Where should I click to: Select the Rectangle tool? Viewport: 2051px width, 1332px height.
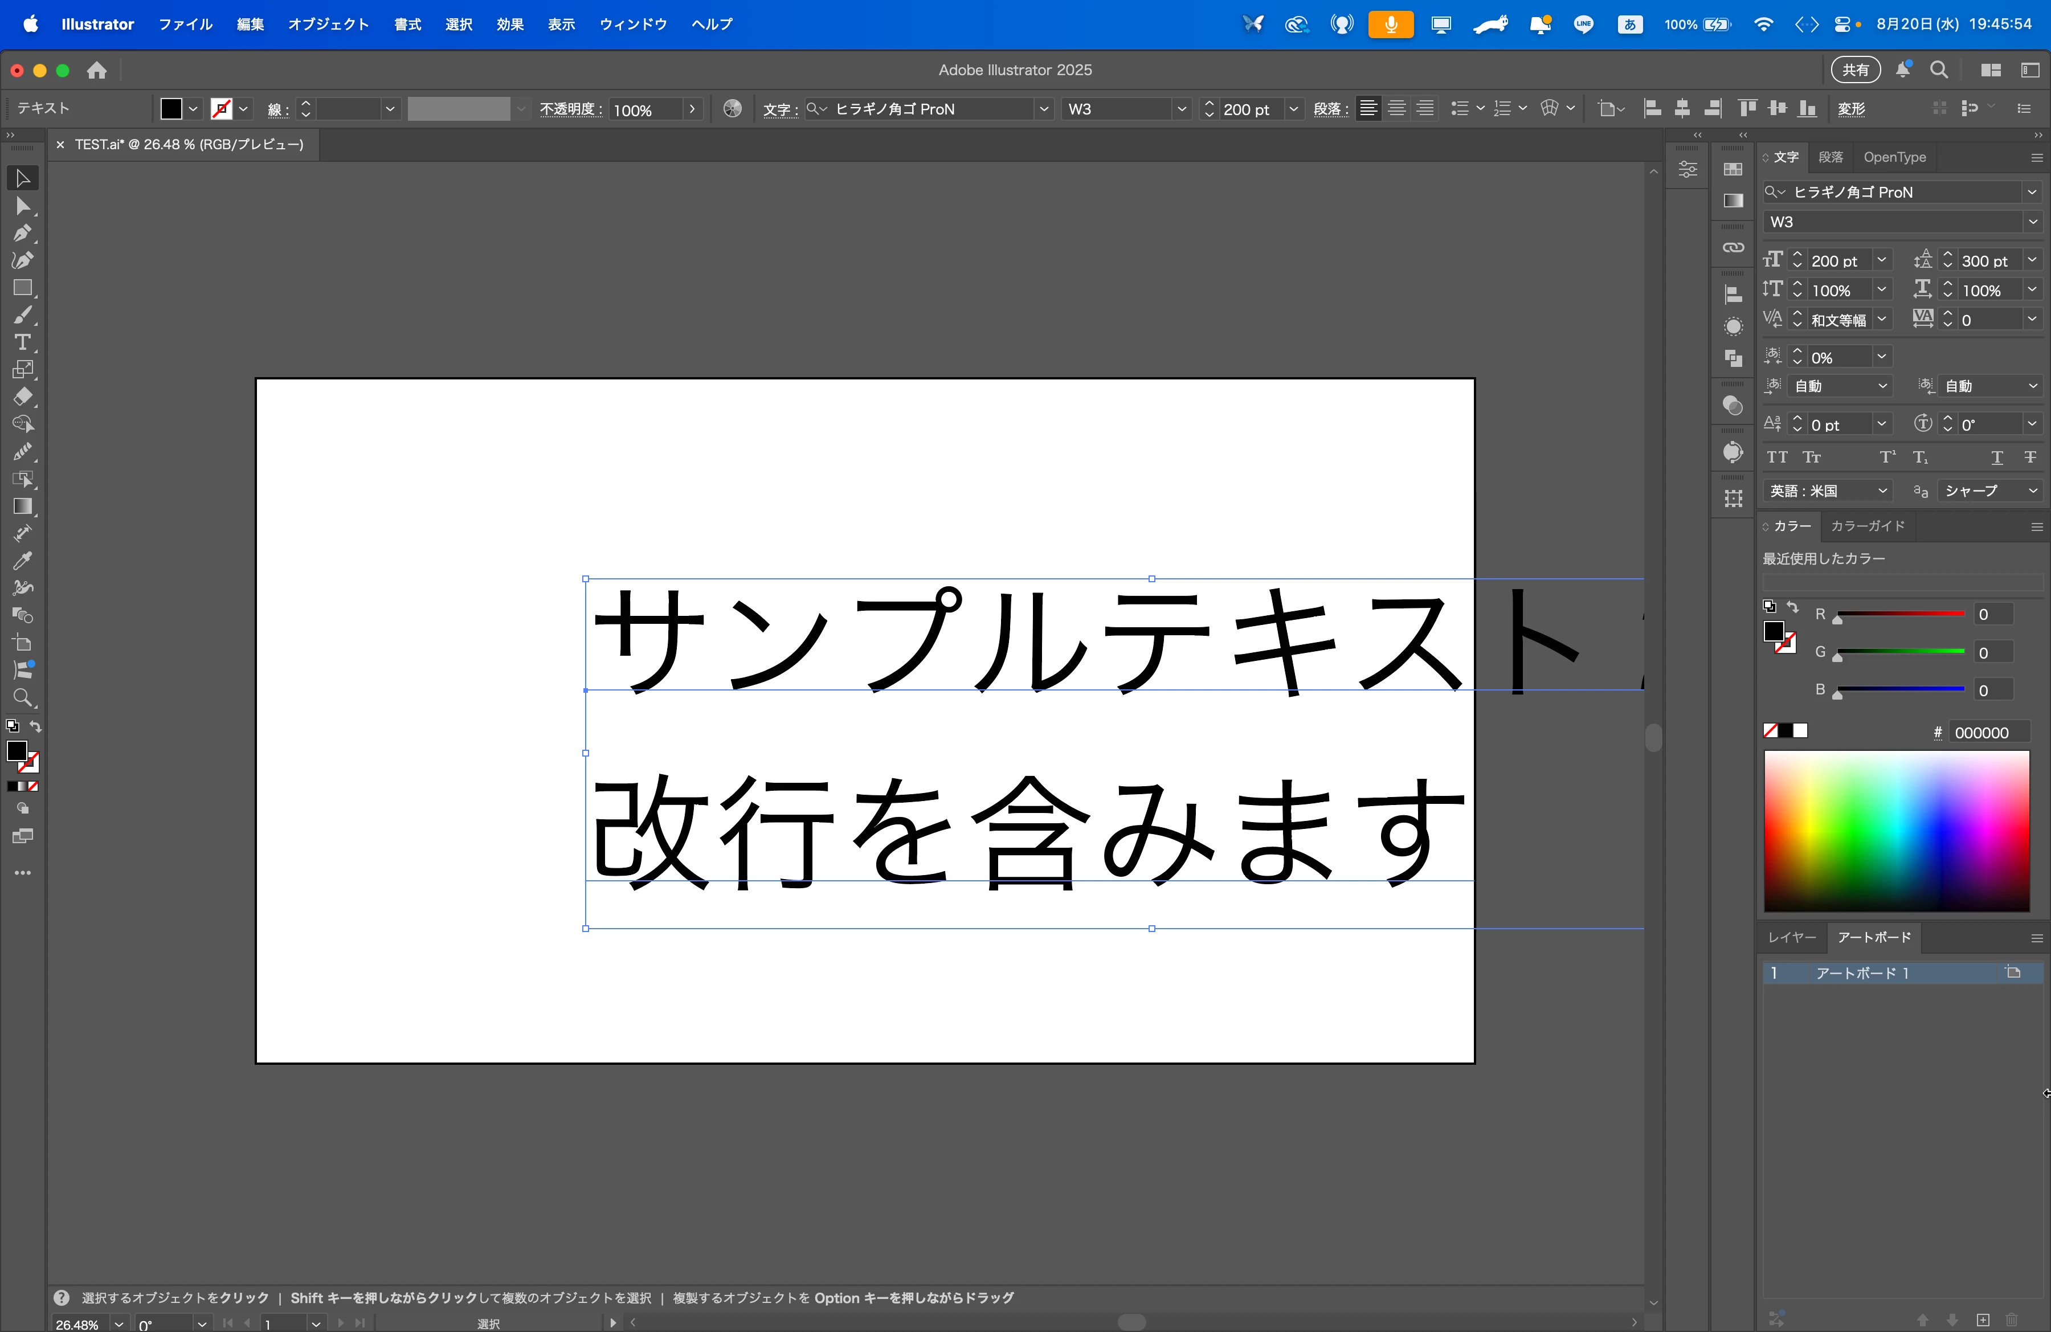click(x=22, y=288)
